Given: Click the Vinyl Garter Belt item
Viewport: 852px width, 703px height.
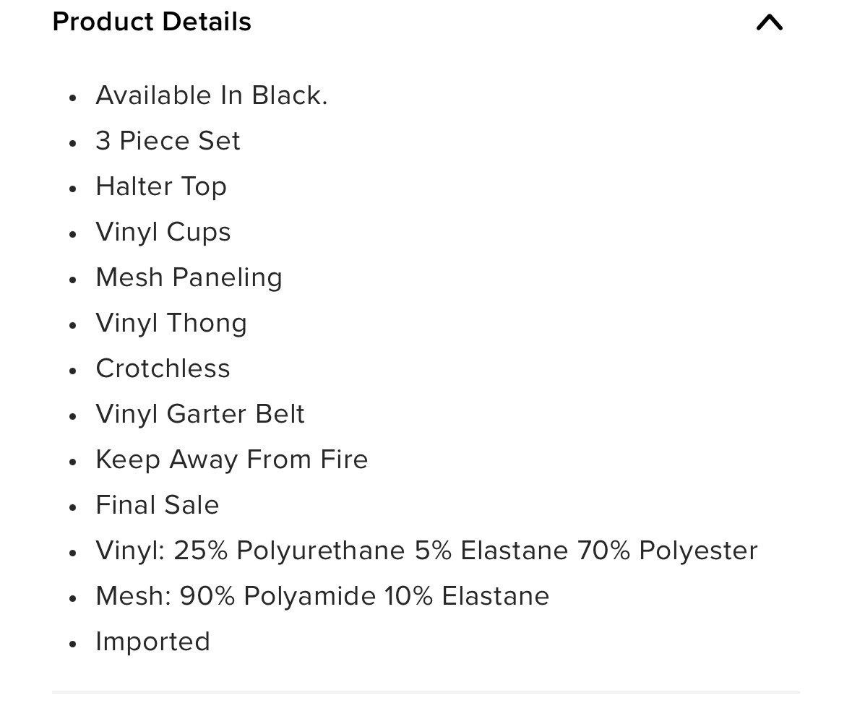Looking at the screenshot, I should click(200, 414).
